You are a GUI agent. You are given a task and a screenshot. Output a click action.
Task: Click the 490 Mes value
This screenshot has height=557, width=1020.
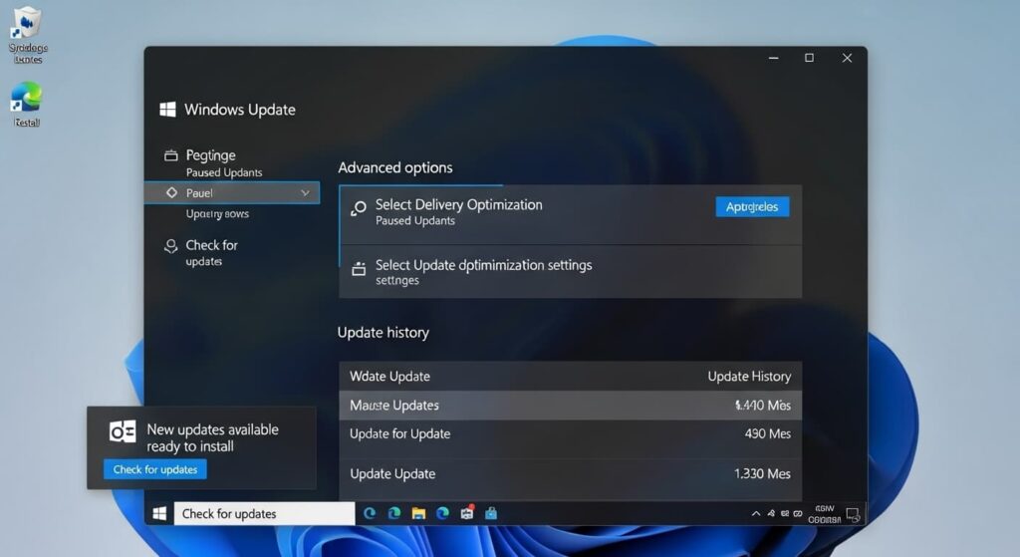pos(768,434)
